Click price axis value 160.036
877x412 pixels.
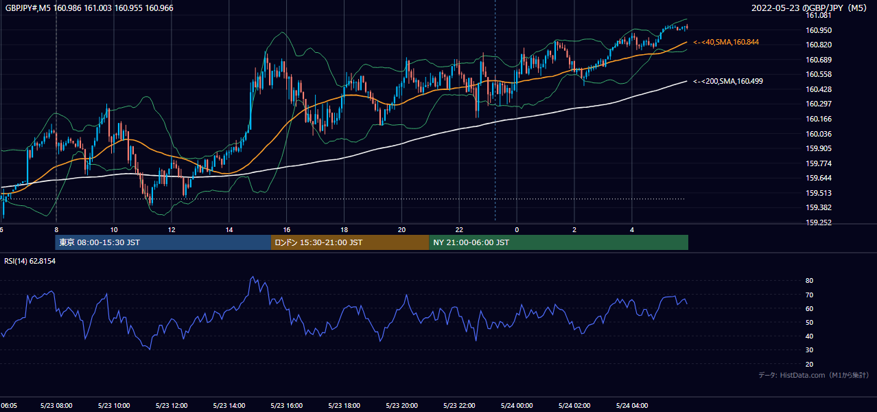click(x=819, y=134)
